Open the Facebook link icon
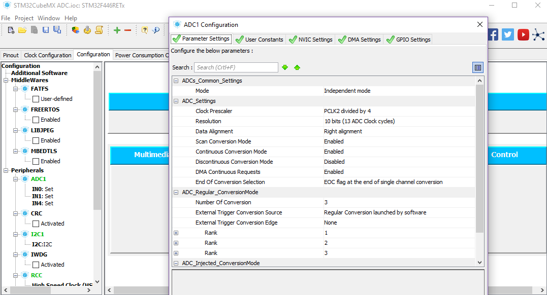The height and width of the screenshot is (295, 547). click(x=493, y=35)
